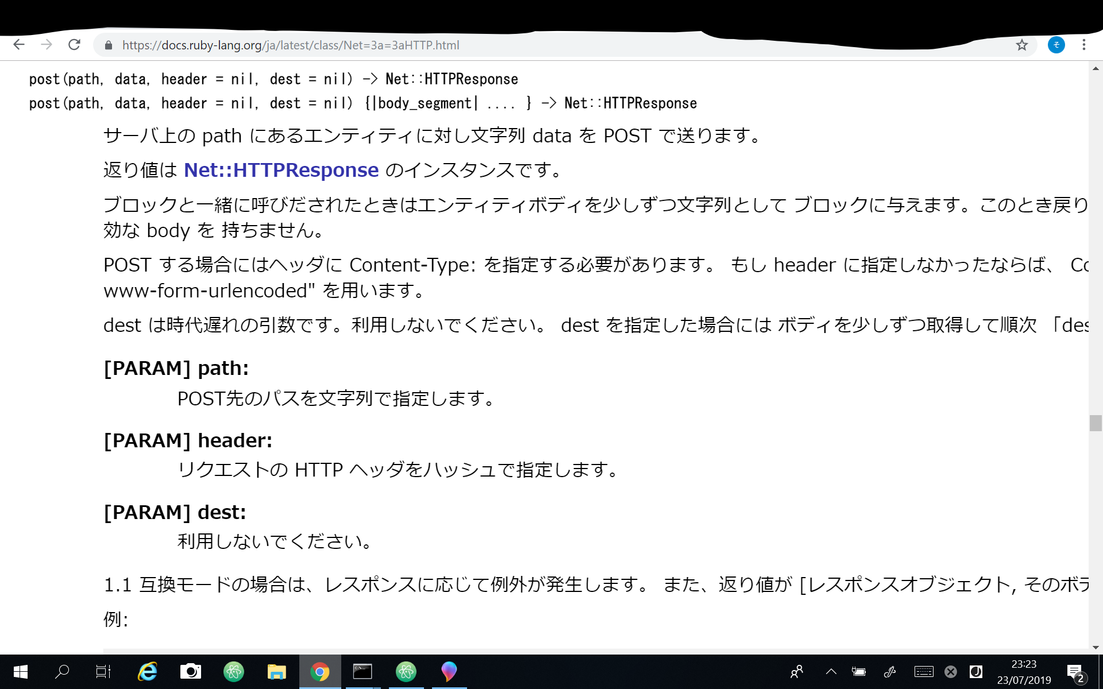Expand hidden system tray icons
The height and width of the screenshot is (689, 1103).
point(831,672)
